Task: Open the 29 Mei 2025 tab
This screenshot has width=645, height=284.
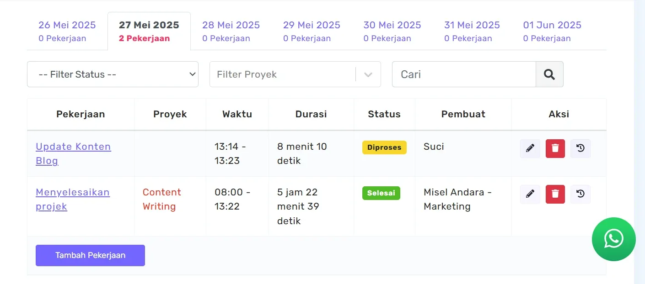Action: pos(312,31)
